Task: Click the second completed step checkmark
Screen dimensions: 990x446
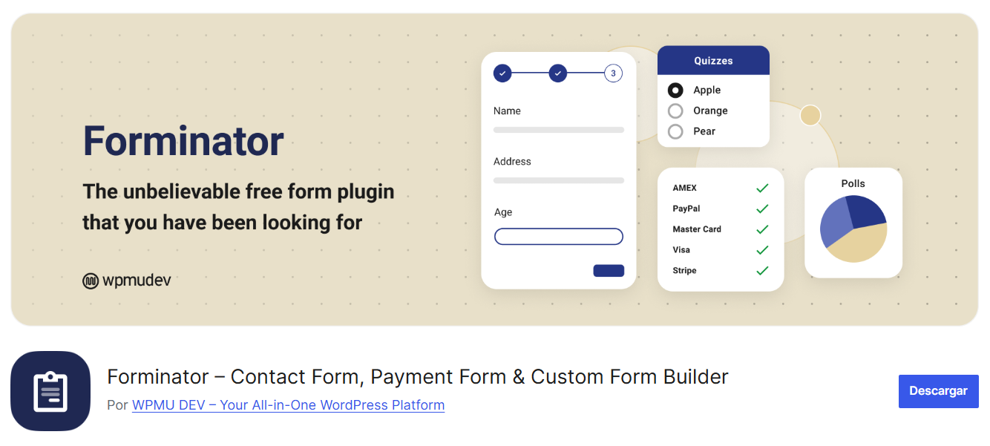Action: [x=557, y=73]
